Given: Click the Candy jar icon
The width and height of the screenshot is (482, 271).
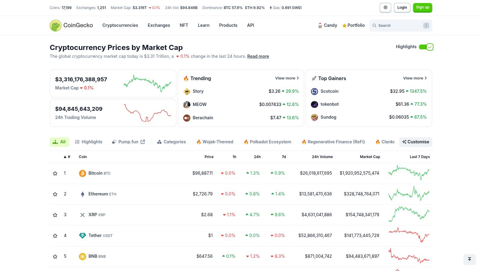Looking at the screenshot, I should pyautogui.click(x=320, y=26).
